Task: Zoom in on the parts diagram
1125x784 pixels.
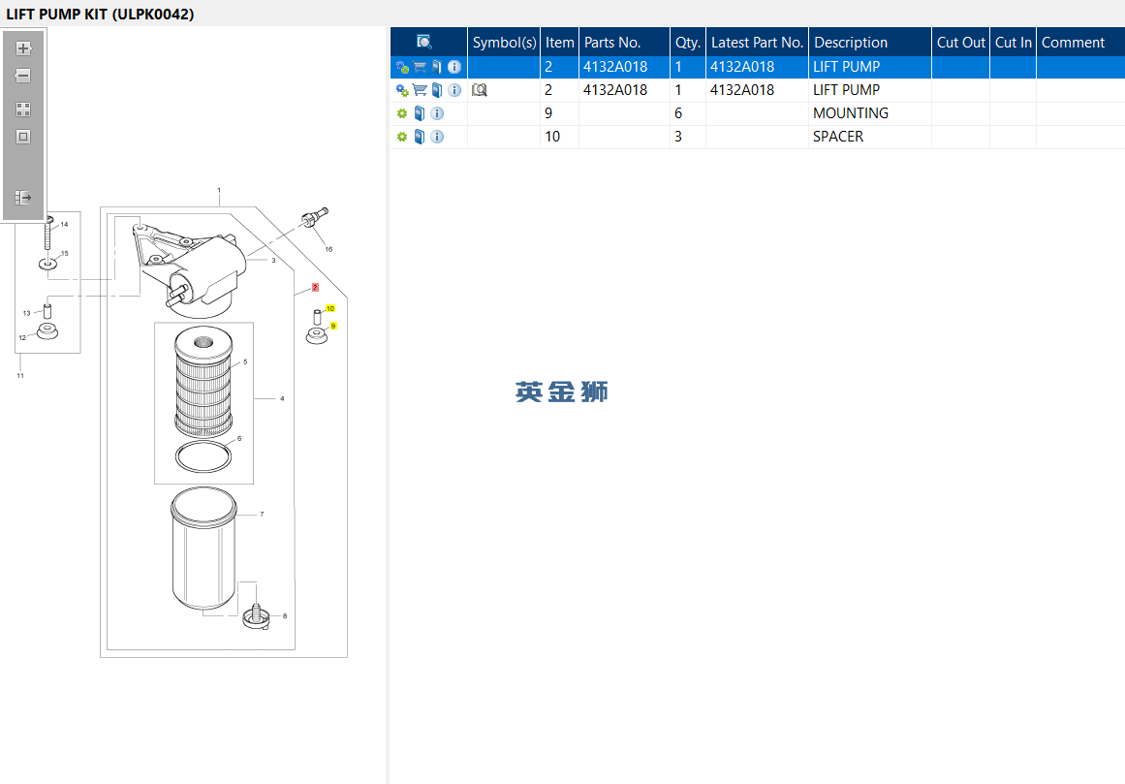Action: pos(23,48)
